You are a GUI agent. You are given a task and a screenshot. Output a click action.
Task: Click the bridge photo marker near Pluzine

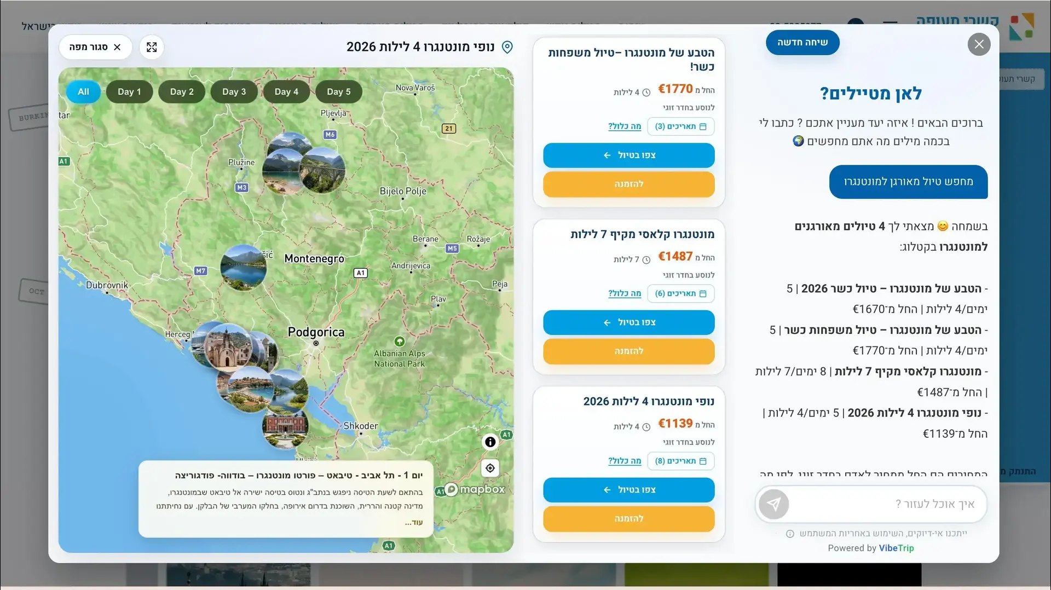pyautogui.click(x=322, y=170)
